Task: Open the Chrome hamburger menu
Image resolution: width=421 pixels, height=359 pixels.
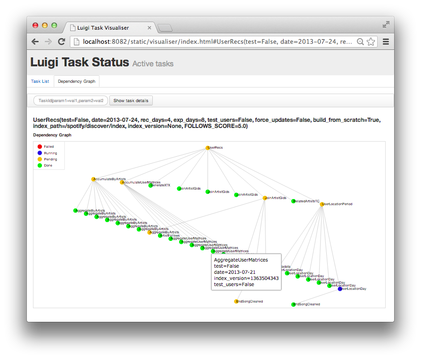Action: coord(386,41)
